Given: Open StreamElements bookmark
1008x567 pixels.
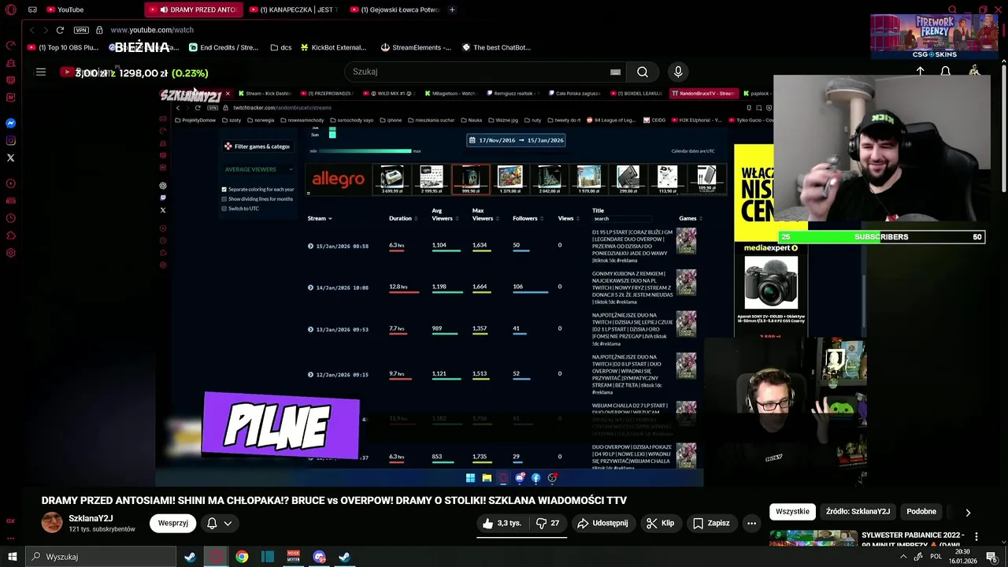Looking at the screenshot, I should point(416,47).
